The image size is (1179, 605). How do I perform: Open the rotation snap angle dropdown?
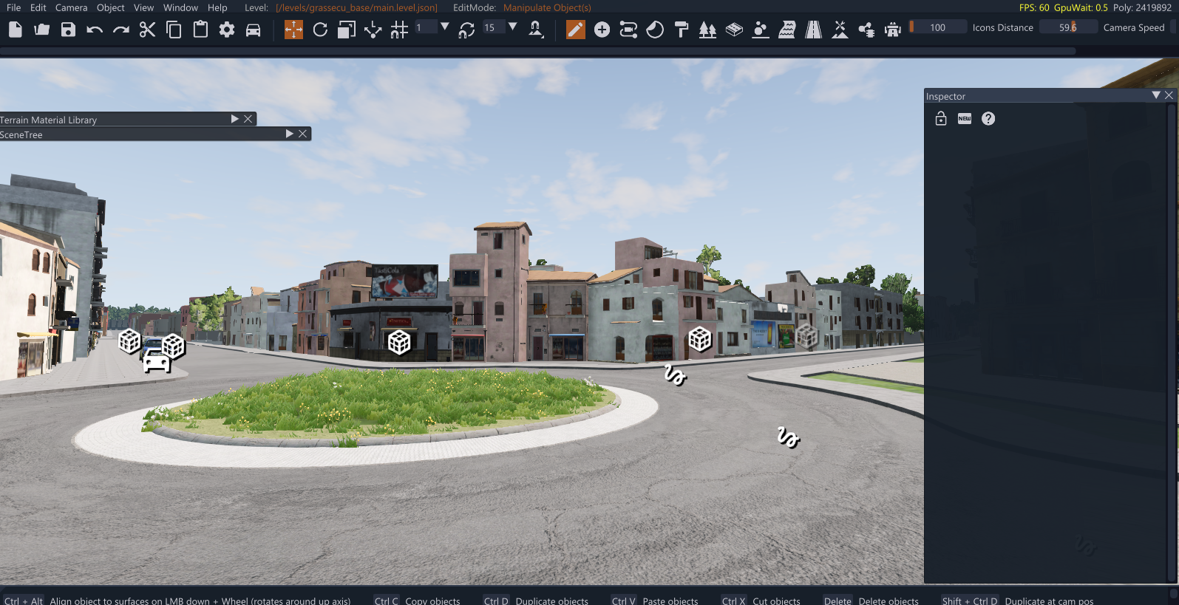click(x=513, y=27)
